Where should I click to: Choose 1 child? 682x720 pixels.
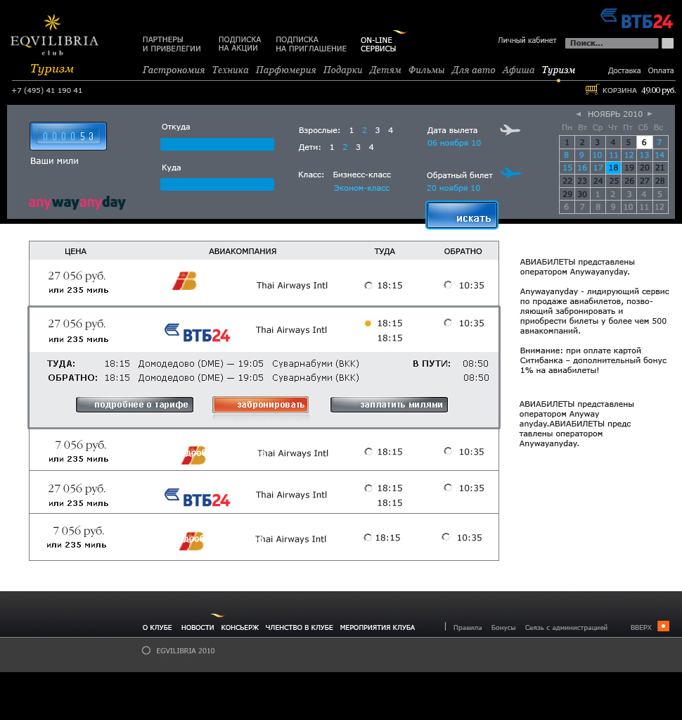point(332,147)
